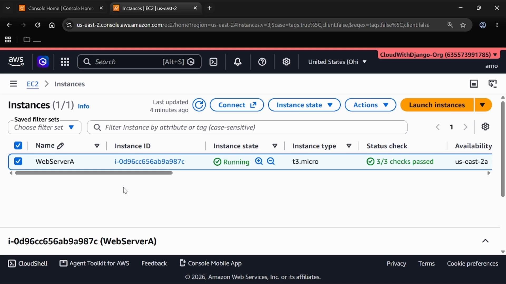Focus the Filter Instance by attribute field
Viewport: 506px width, 284px height.
(x=247, y=127)
